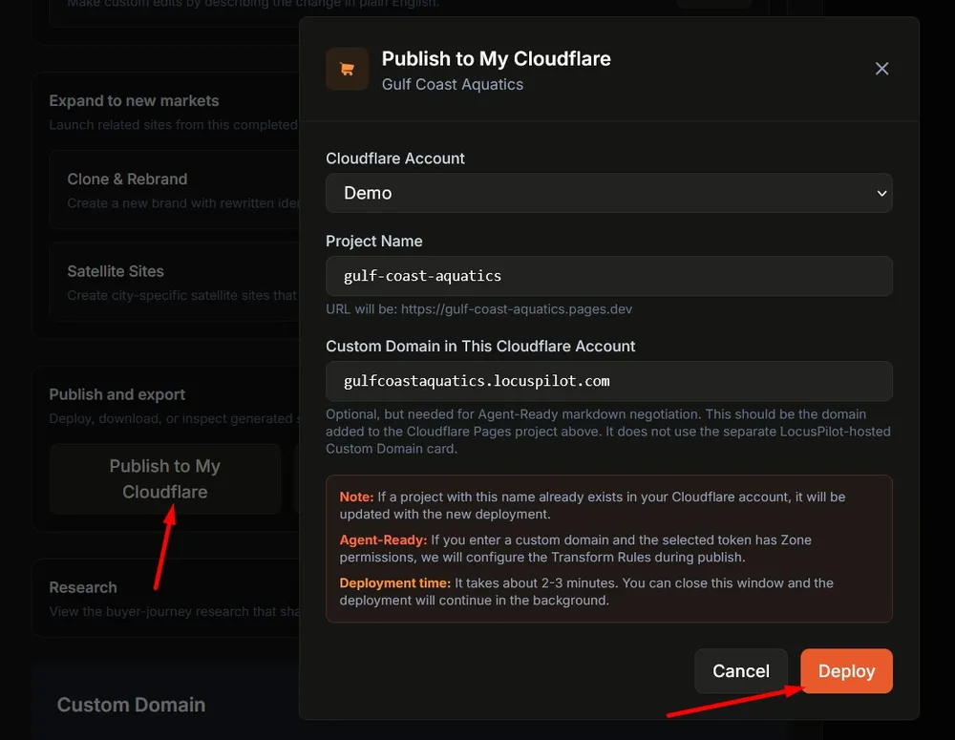Open the Cloudflare Account dropdown showing Demo
955x740 pixels.
pos(609,193)
